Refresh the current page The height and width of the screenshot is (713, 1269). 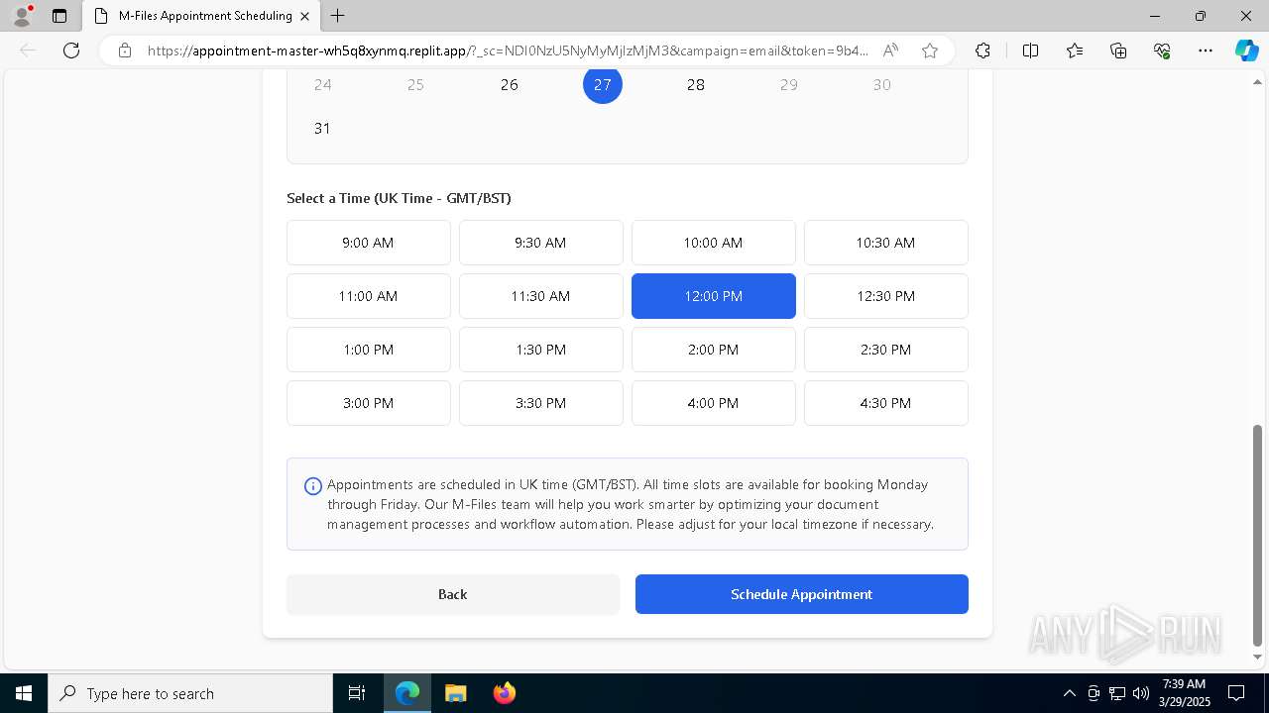tap(71, 51)
